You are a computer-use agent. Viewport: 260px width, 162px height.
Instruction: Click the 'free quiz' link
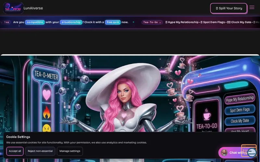pyautogui.click(x=113, y=22)
